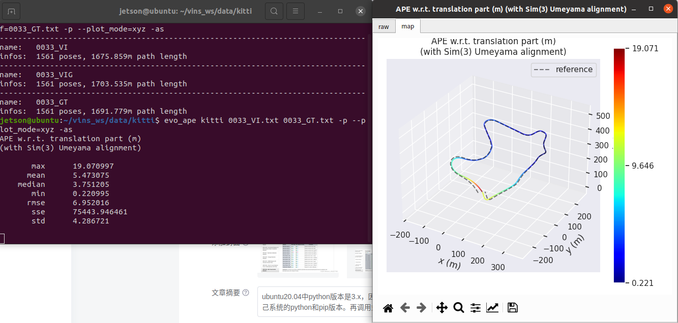The image size is (678, 323).
Task: Maximize the APE plot window
Action: (651, 9)
